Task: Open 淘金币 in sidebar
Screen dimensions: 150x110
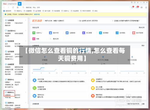Action: [17, 85]
